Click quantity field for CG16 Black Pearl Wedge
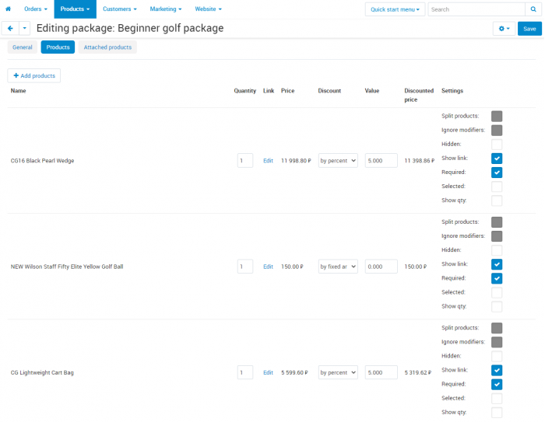This screenshot has width=545, height=422. [245, 161]
